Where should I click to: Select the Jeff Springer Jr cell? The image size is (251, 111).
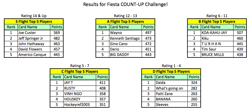click(34, 38)
